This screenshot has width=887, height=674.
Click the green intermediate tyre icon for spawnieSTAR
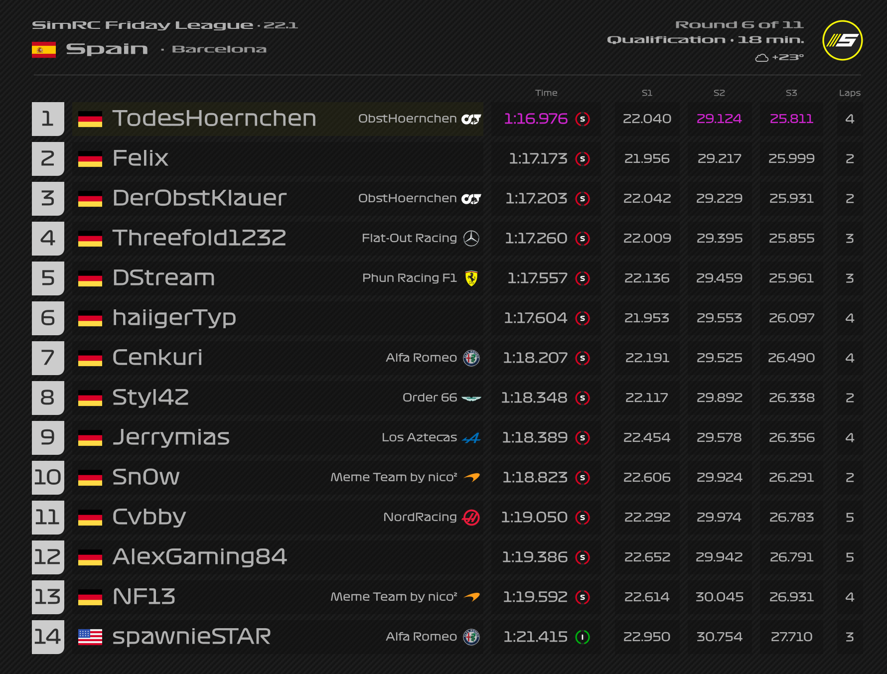(x=582, y=637)
